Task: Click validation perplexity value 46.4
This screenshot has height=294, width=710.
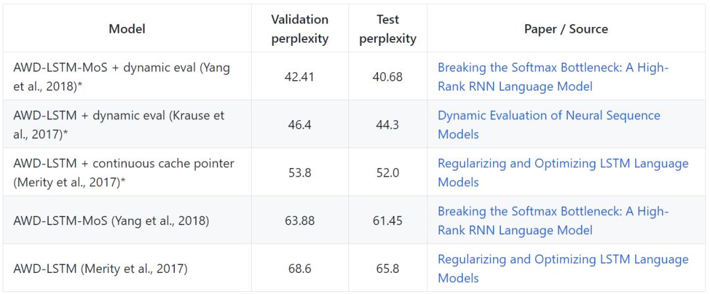Action: pyautogui.click(x=299, y=125)
